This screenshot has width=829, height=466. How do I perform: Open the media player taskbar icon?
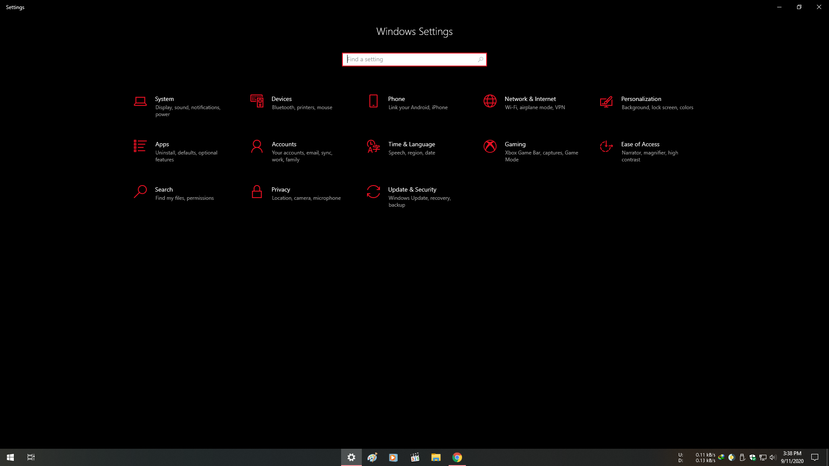(x=393, y=457)
